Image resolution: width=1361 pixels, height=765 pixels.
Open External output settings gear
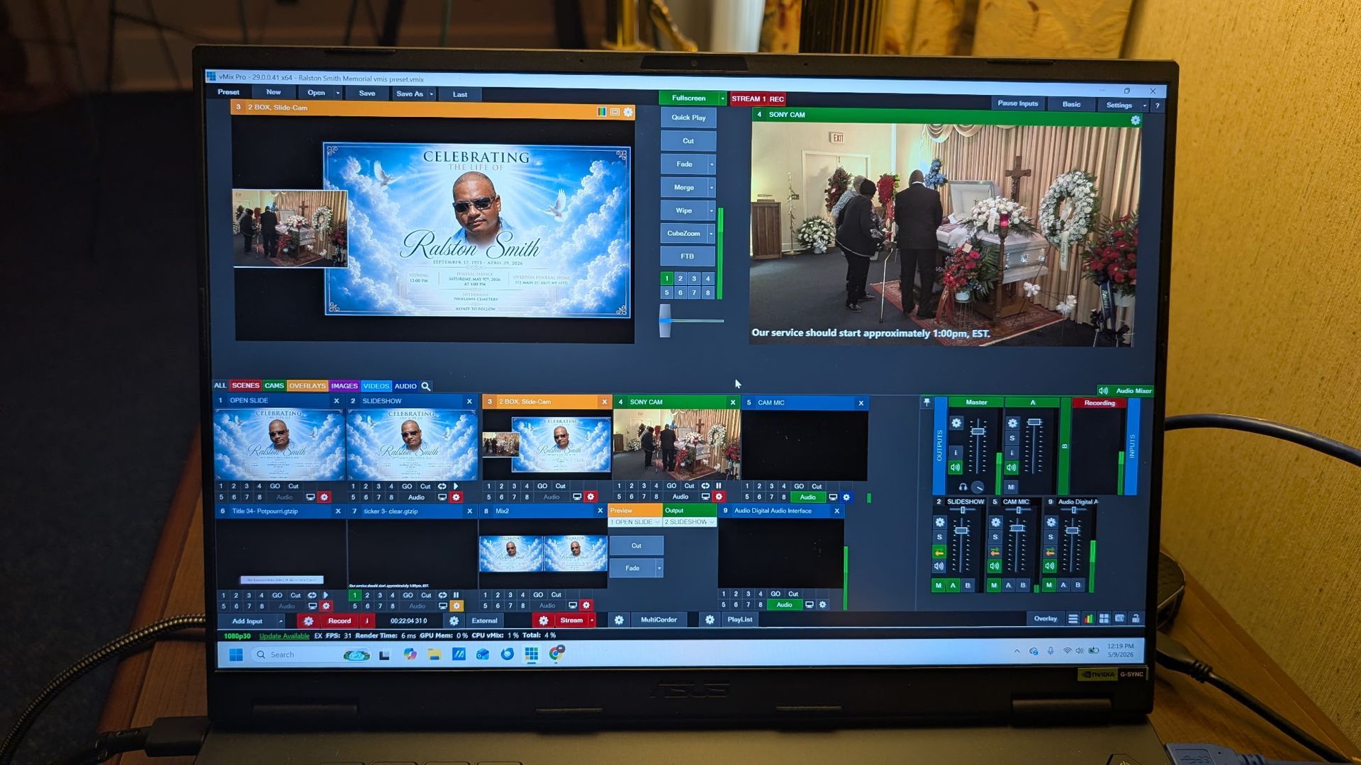tap(454, 620)
